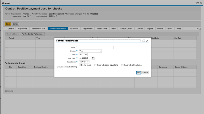Click the Due Date text field
The image size is (204, 114).
point(85,58)
